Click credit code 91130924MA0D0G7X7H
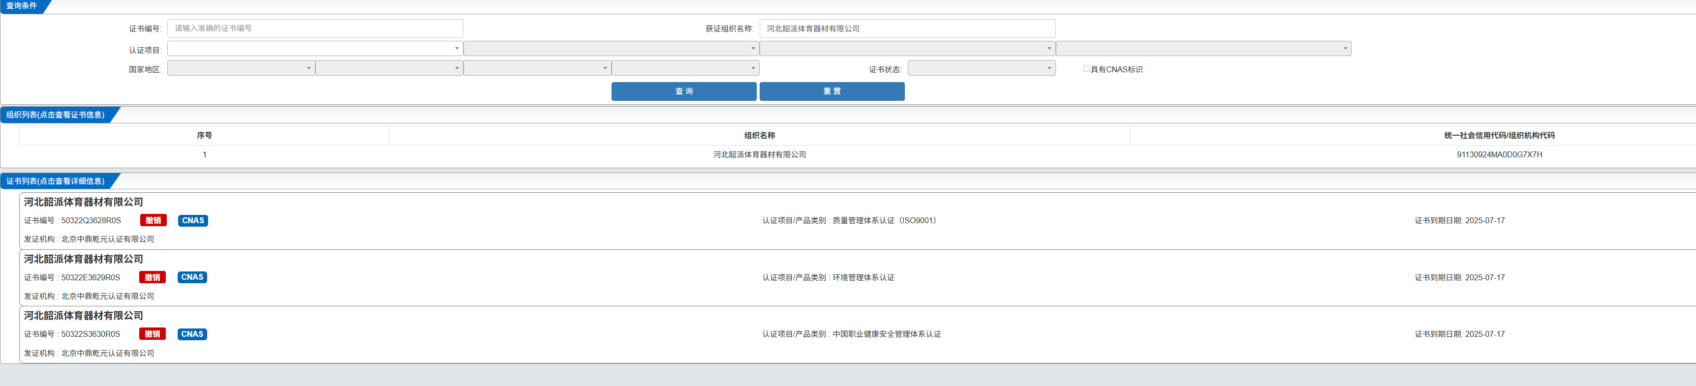Screen dimensions: 1696x386 pos(1499,154)
